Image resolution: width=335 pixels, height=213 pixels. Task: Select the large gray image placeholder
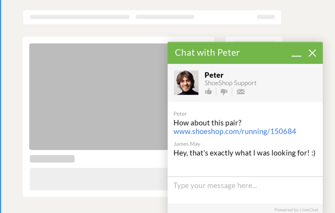pyautogui.click(x=98, y=97)
